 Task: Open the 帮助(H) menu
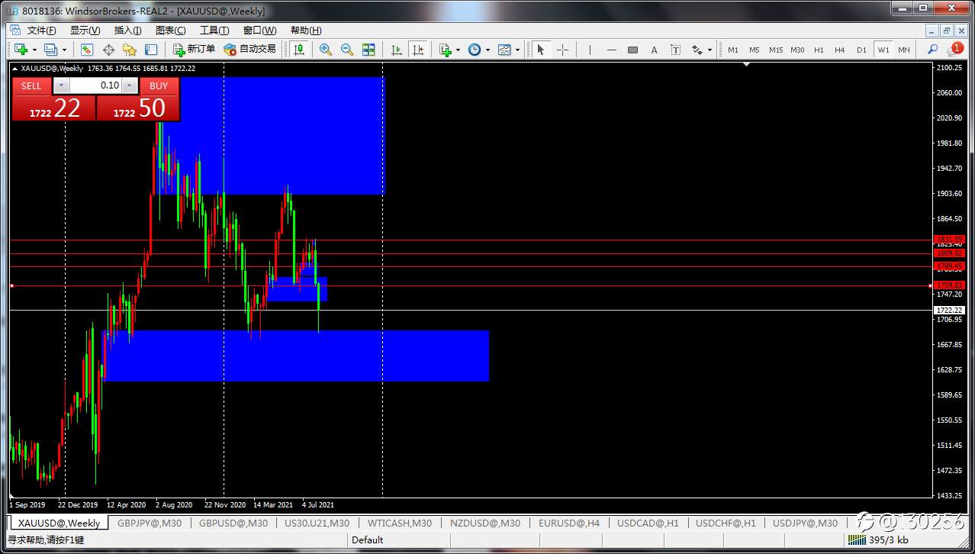pos(306,31)
